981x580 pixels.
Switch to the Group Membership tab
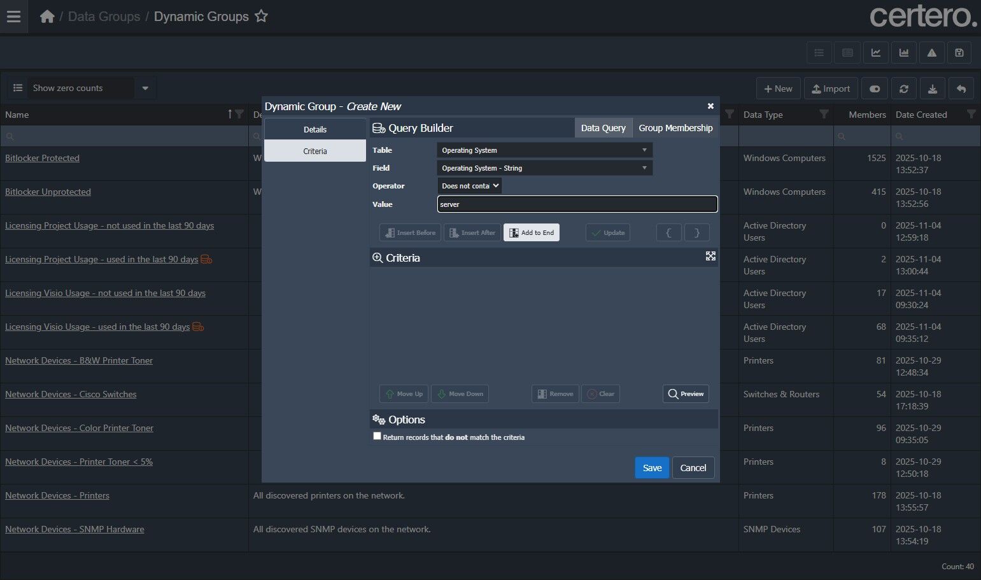(x=675, y=128)
